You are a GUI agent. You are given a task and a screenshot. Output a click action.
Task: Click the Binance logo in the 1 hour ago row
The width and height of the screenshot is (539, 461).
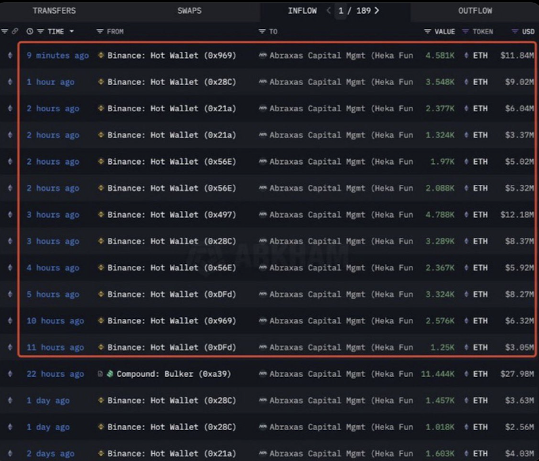point(101,82)
